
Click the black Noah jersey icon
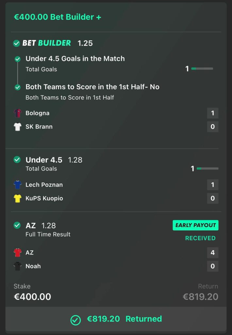coord(17,266)
